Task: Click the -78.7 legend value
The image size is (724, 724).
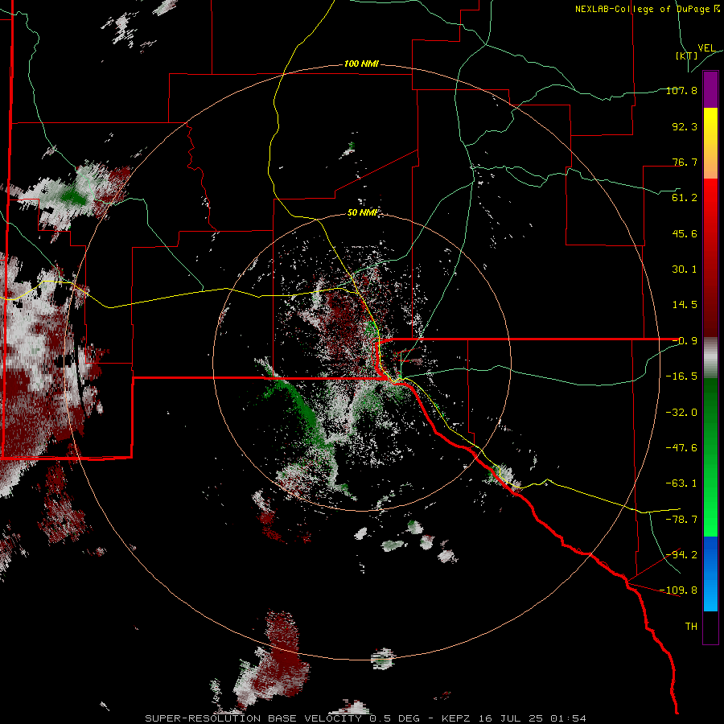Action: pyautogui.click(x=681, y=520)
